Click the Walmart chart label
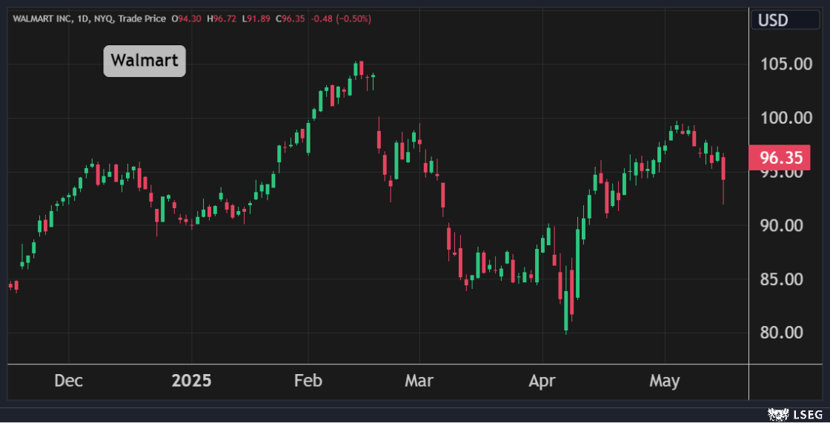 click(x=145, y=61)
